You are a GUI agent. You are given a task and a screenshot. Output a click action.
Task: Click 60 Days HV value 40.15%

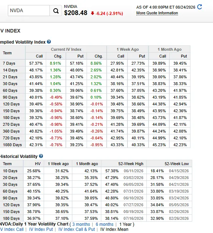[x=34, y=192]
